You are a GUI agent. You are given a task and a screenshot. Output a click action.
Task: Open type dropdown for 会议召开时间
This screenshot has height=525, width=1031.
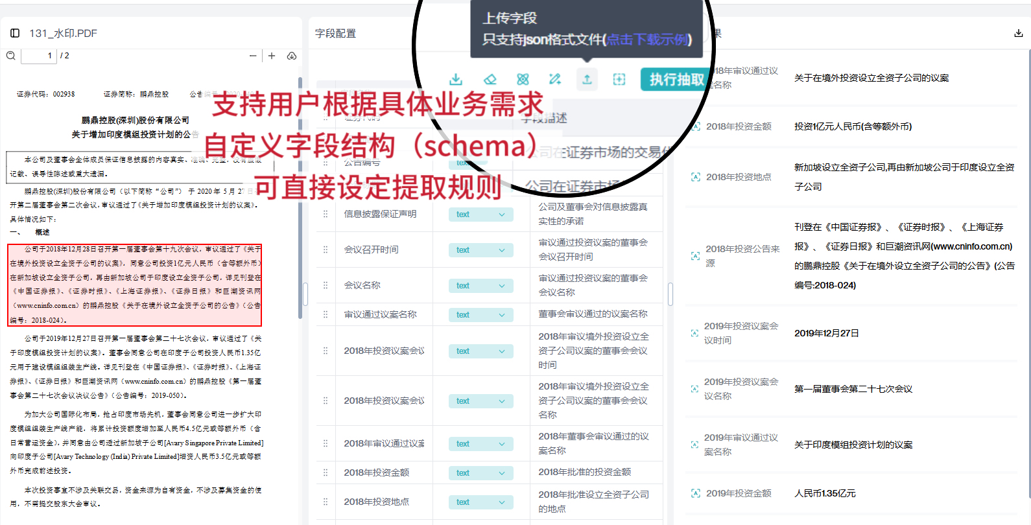[480, 250]
